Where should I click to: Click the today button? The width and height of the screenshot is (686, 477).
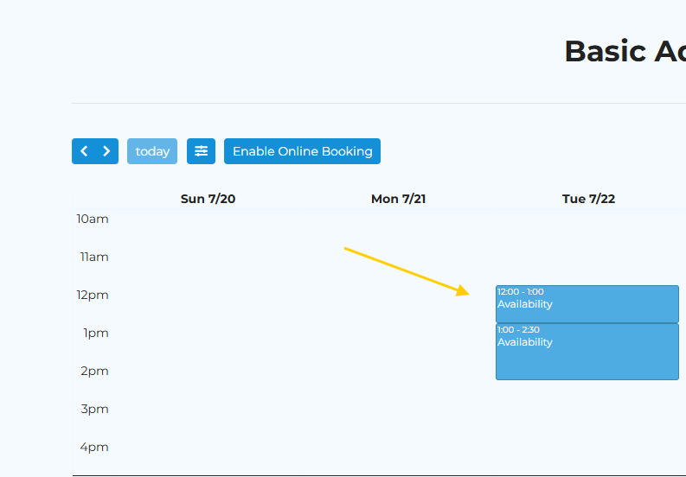coord(152,151)
